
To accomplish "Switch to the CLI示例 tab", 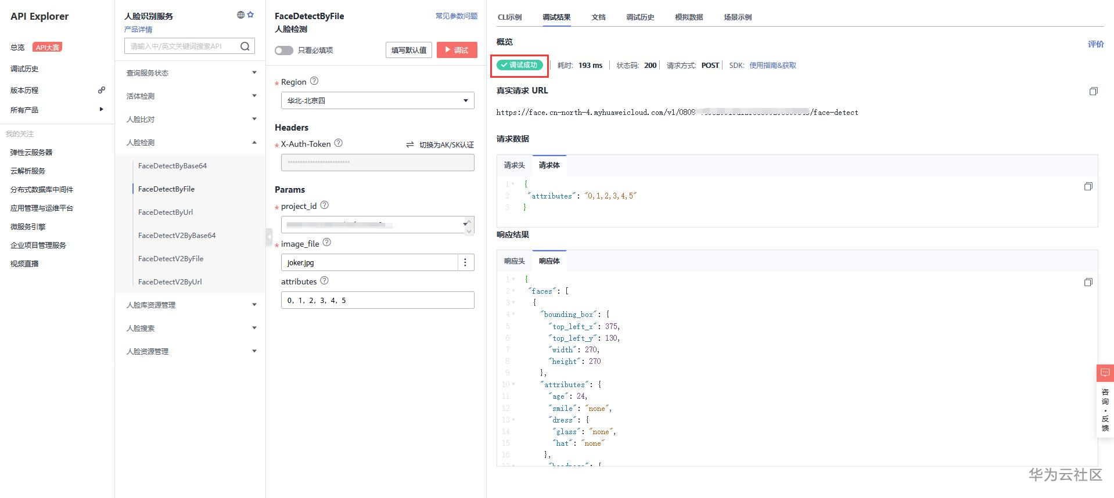I will pos(509,17).
